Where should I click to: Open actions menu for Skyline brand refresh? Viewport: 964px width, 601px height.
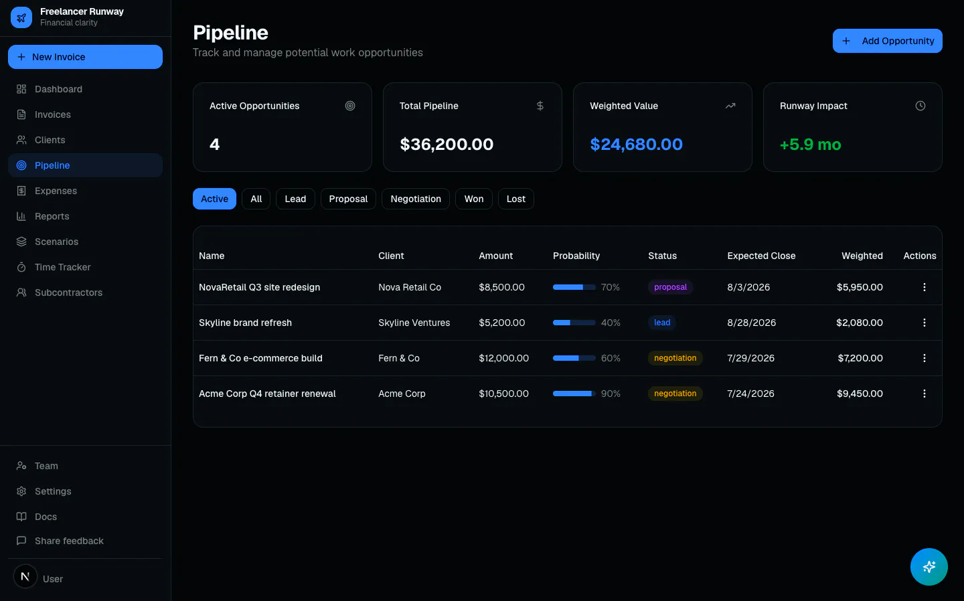[x=925, y=323]
